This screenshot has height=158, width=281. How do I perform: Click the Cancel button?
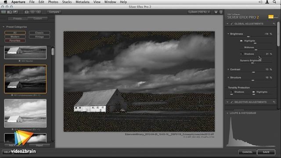[247, 152]
